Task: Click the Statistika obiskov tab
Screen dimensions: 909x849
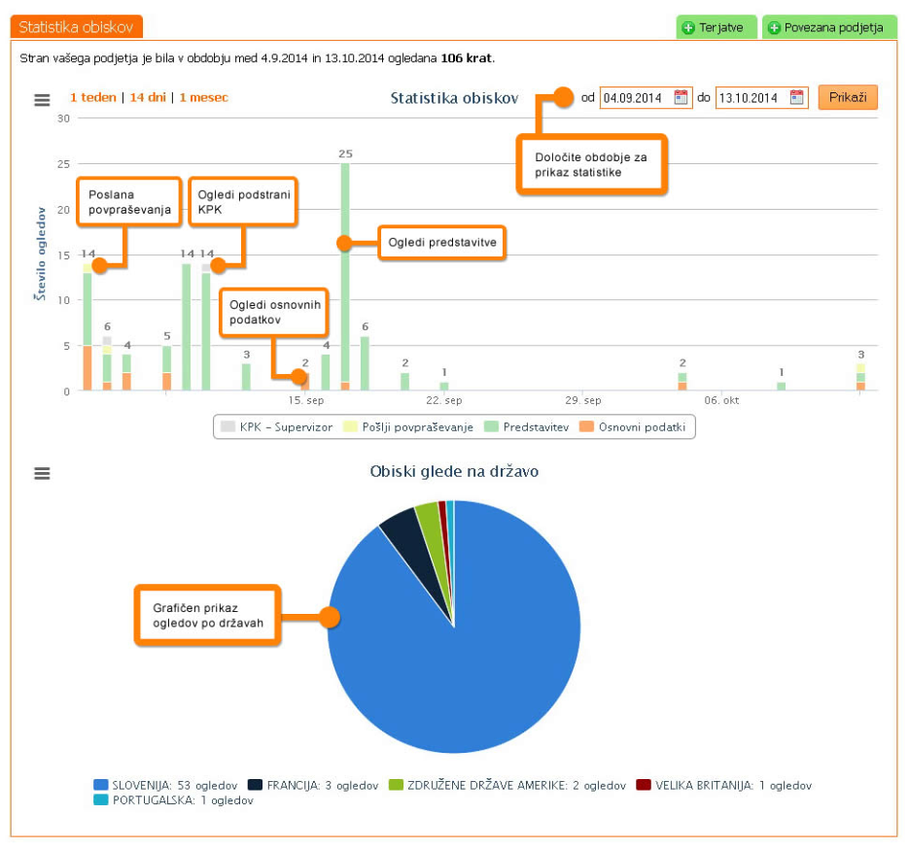Action: pyautogui.click(x=76, y=27)
